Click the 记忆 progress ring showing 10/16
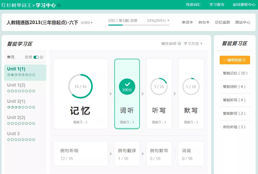 click(x=81, y=86)
